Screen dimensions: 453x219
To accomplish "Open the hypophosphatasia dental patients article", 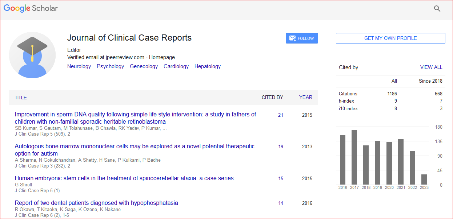I will 96,203.
